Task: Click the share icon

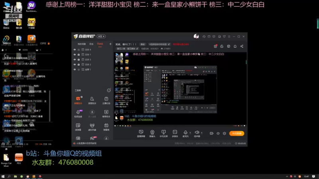Action: click(242, 46)
